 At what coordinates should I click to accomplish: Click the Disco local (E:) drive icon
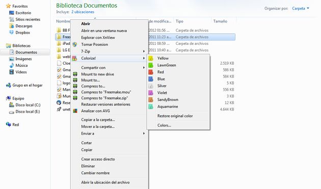[11, 112]
